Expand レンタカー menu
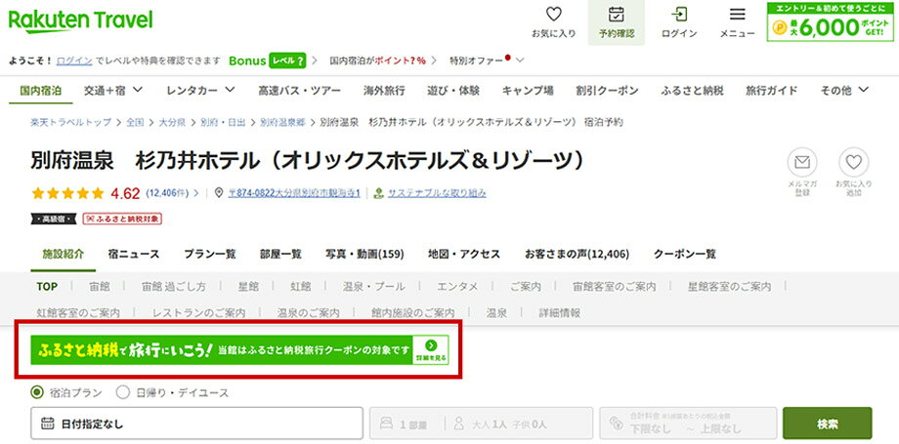899x444 pixels. click(x=200, y=91)
